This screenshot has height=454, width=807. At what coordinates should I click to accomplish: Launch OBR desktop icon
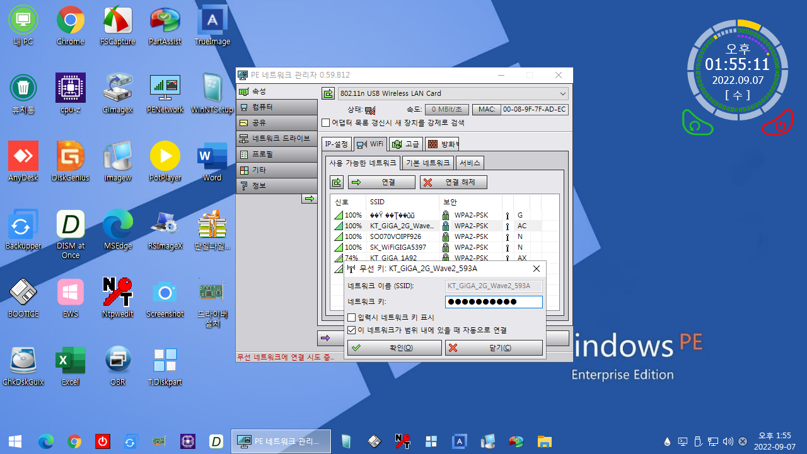[118, 366]
